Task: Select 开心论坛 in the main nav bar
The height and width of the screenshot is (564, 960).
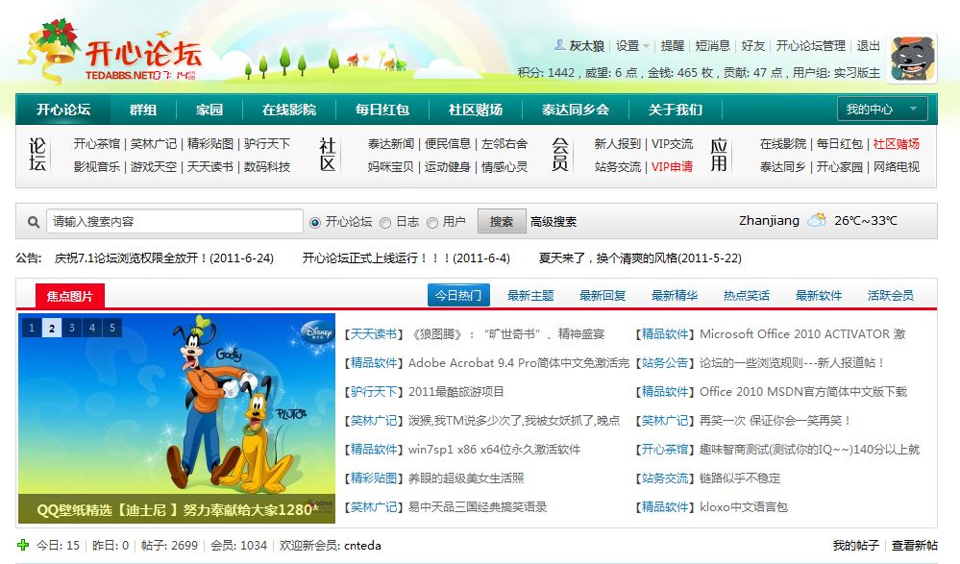Action: (x=63, y=110)
